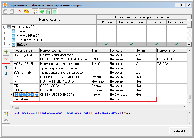The image size is (194, 138).
Task: Click the {ЛЗ.ЛС1.ОБ} link in formula
Action: click(x=78, y=113)
